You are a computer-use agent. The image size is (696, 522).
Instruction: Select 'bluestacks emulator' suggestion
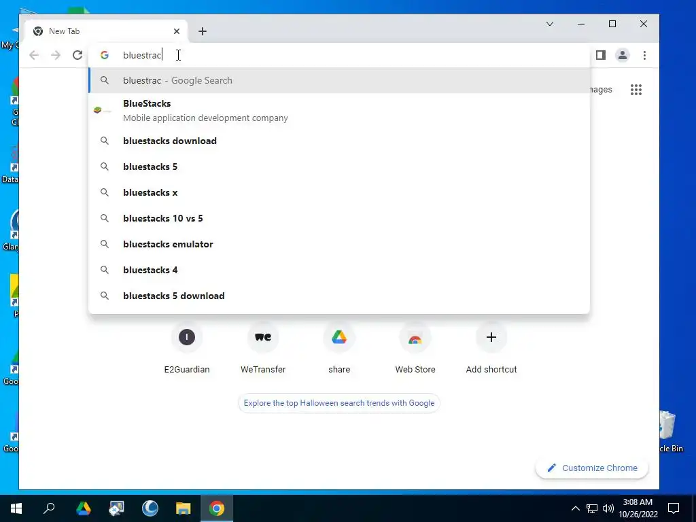339,244
